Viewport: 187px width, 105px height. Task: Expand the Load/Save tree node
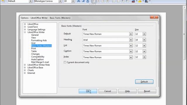[x=25, y=27]
